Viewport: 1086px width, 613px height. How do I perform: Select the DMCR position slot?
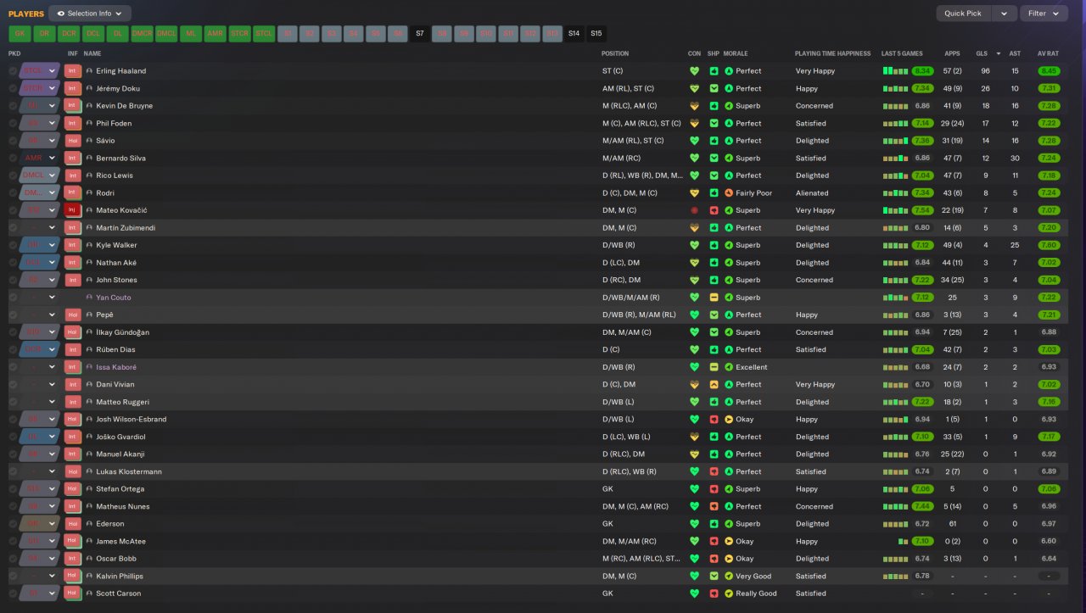(142, 34)
